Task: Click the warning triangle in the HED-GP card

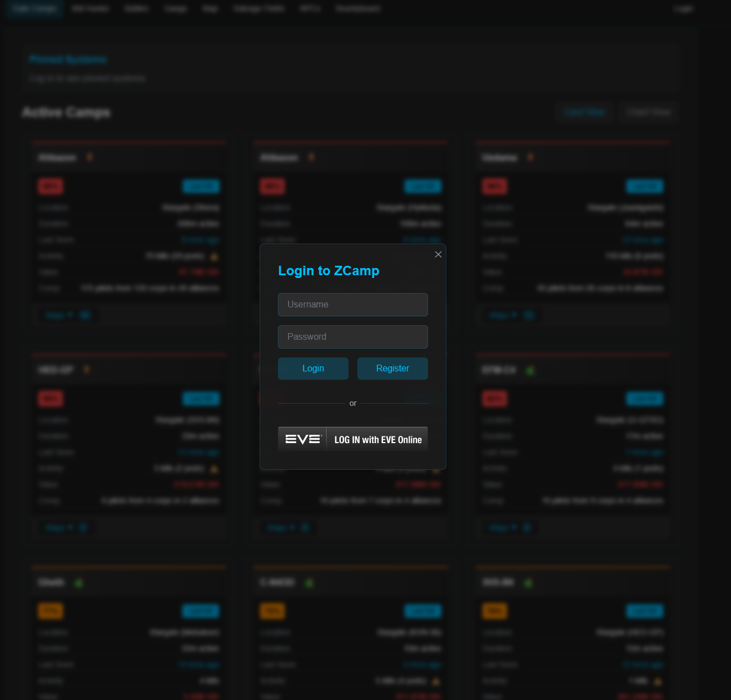Action: pyautogui.click(x=214, y=469)
